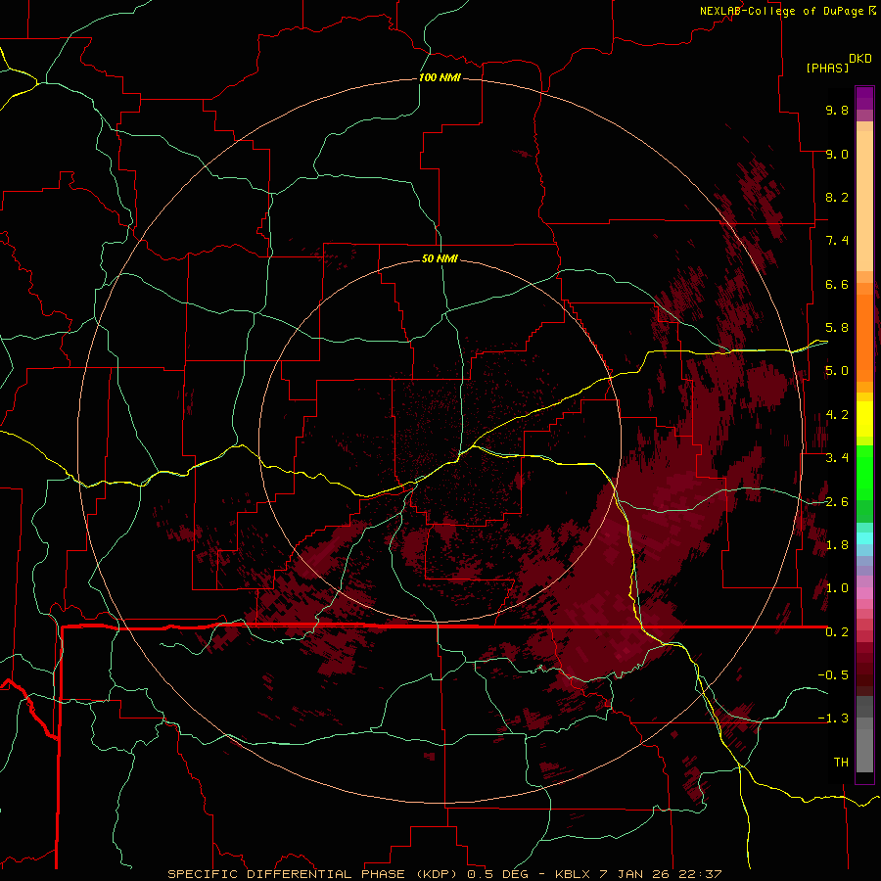
Task: Click the 5.0 value on the color scale
Action: pyautogui.click(x=837, y=371)
